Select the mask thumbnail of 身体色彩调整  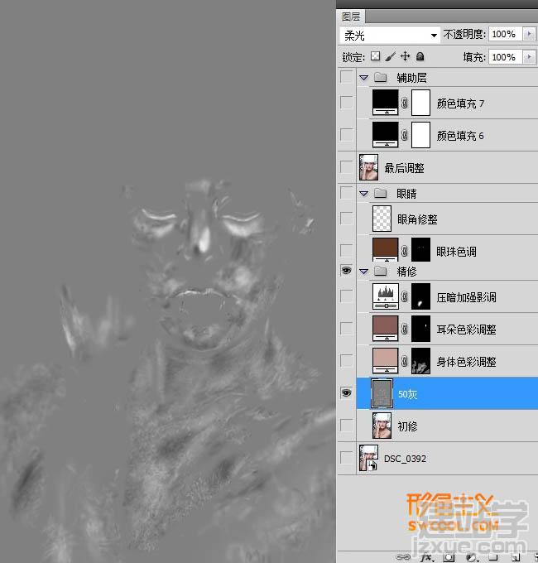[420, 361]
